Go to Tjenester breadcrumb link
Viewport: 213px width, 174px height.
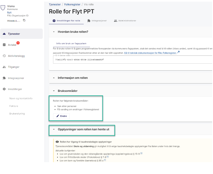pos(55,5)
